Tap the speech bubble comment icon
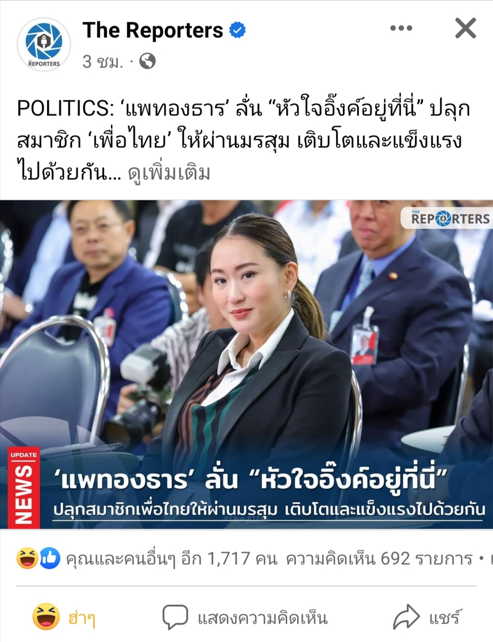493x642 pixels. click(x=175, y=617)
